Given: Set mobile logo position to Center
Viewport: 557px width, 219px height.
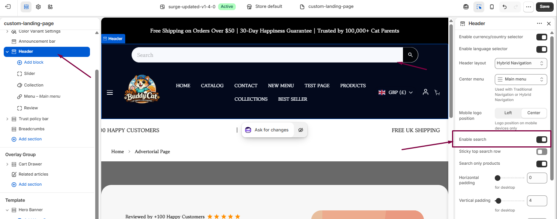Looking at the screenshot, I should [x=534, y=113].
